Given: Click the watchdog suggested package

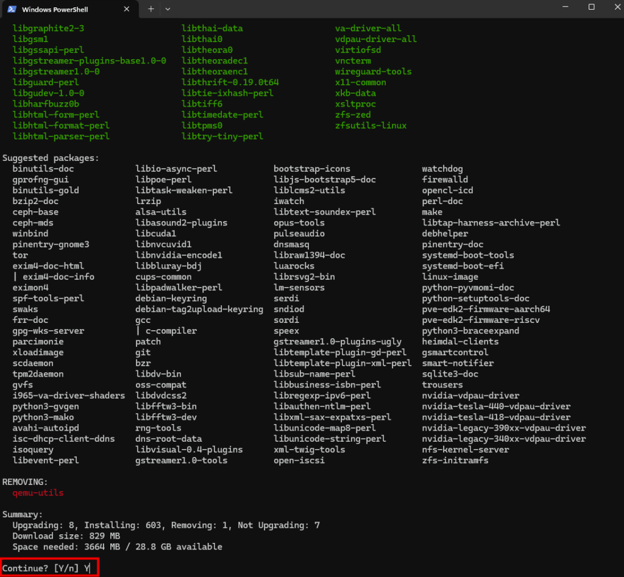Looking at the screenshot, I should click(x=442, y=169).
